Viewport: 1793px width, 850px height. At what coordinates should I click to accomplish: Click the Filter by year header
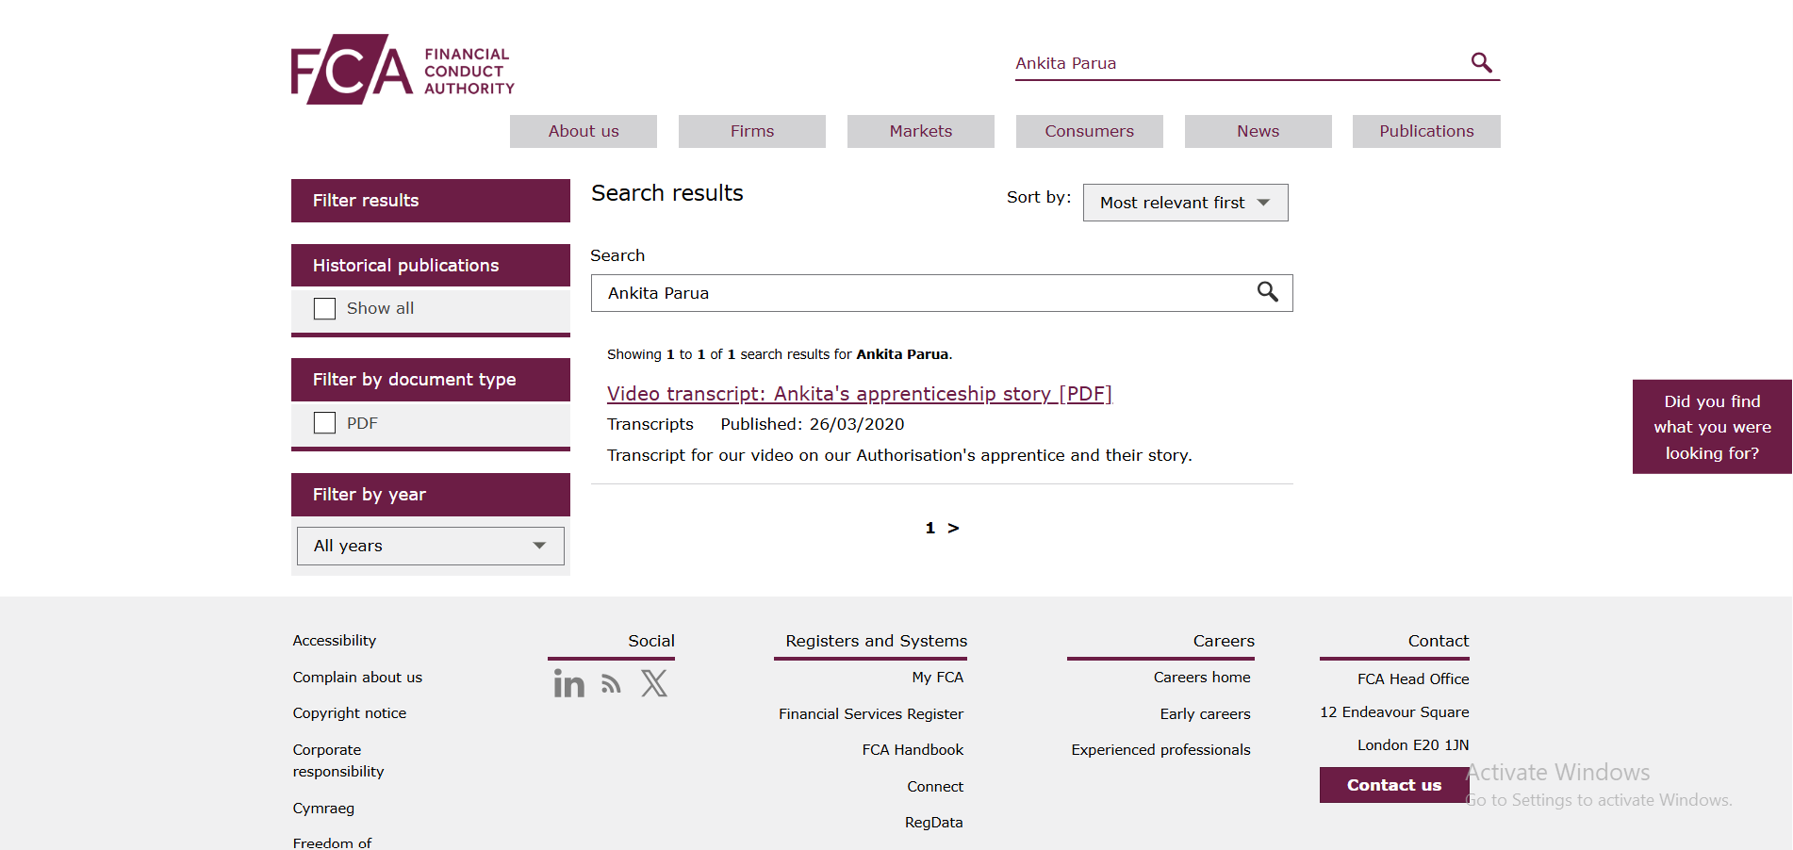[431, 495]
